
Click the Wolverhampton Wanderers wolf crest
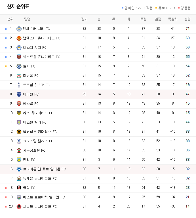click(19, 132)
